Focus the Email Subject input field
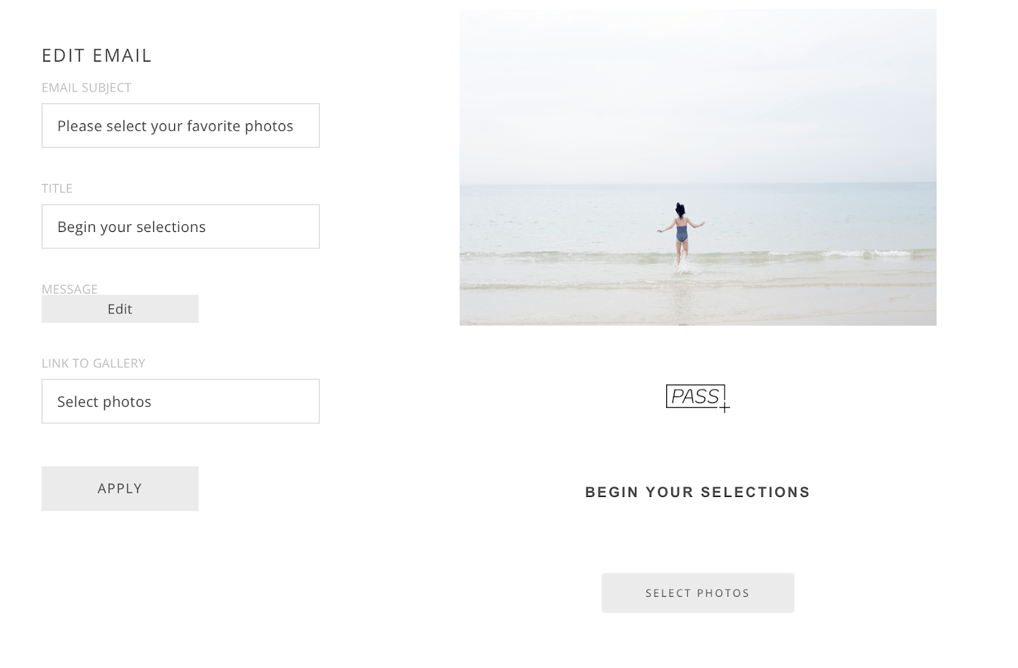The height and width of the screenshot is (668, 1018). coord(181,126)
